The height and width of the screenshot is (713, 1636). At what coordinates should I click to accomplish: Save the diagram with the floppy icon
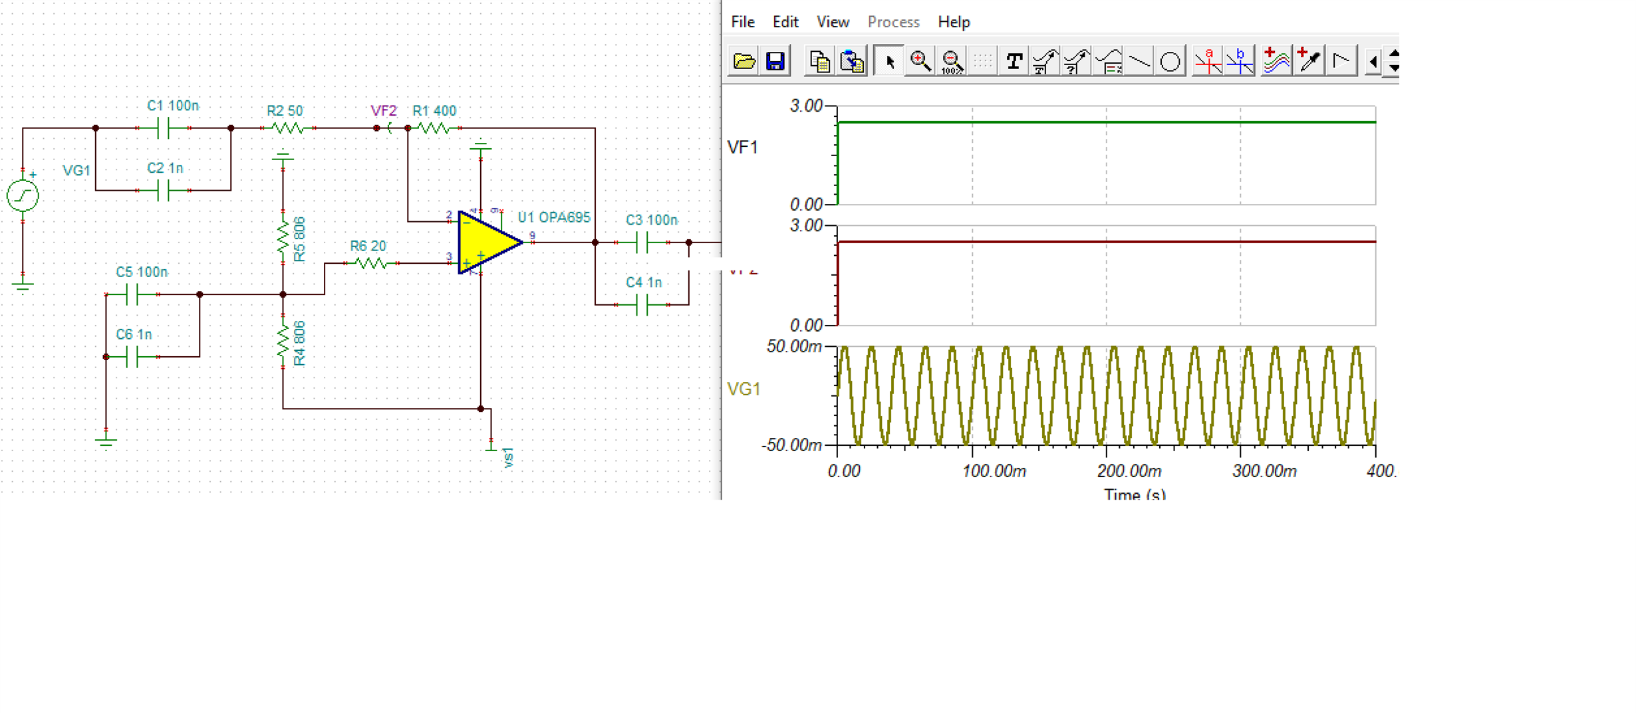click(x=775, y=62)
